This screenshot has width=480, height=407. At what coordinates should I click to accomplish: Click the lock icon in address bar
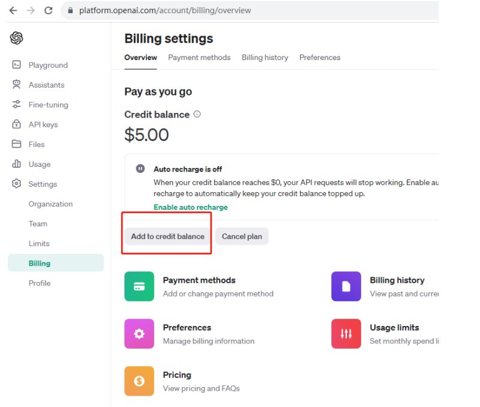[x=70, y=10]
